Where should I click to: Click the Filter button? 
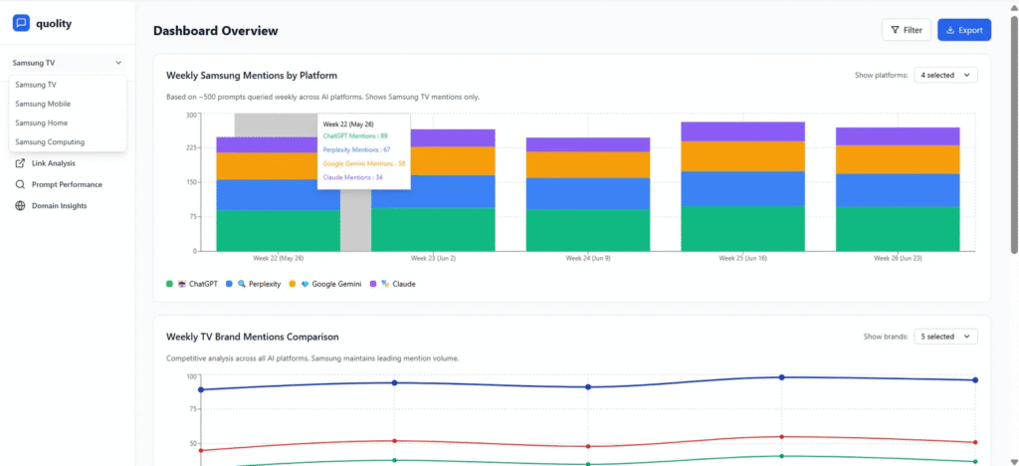click(x=906, y=30)
